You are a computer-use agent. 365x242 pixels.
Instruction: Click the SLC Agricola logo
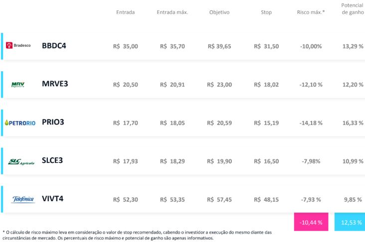pos(21,162)
